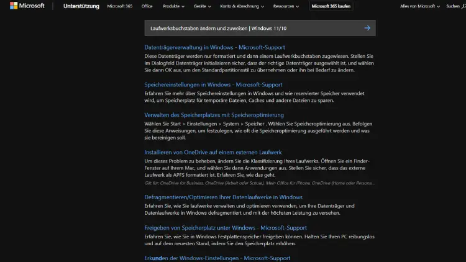
Task: Click the Microsoft logo icon
Action: click(x=14, y=6)
